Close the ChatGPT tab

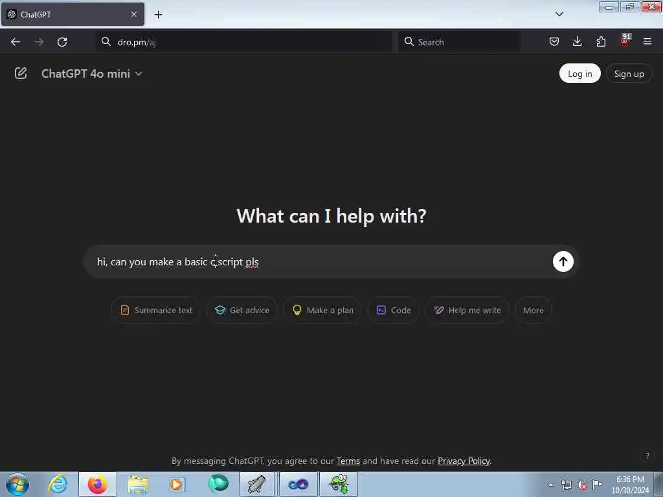pyautogui.click(x=134, y=14)
